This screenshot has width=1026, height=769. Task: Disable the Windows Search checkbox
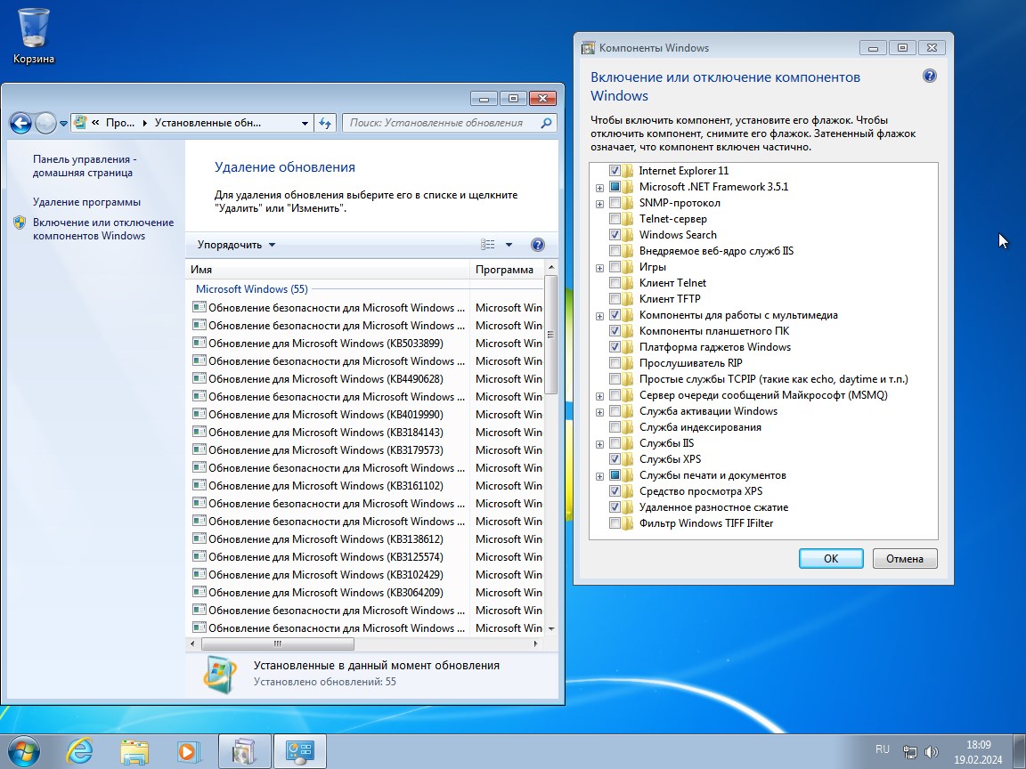pos(615,235)
